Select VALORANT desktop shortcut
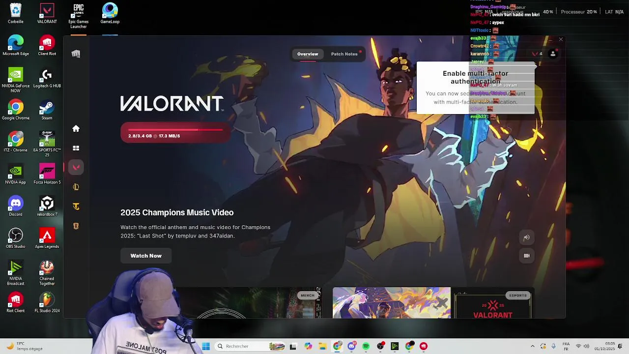Viewport: 629px width, 354px height. (x=47, y=14)
